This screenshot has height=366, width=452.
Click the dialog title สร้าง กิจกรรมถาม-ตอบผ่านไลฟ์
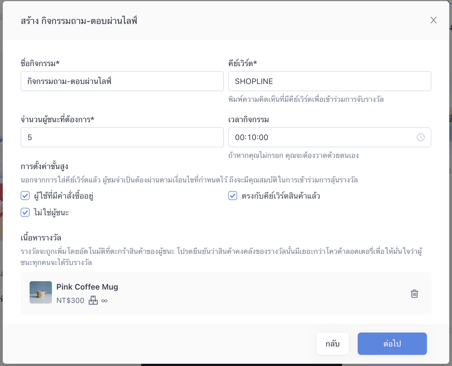(x=79, y=21)
